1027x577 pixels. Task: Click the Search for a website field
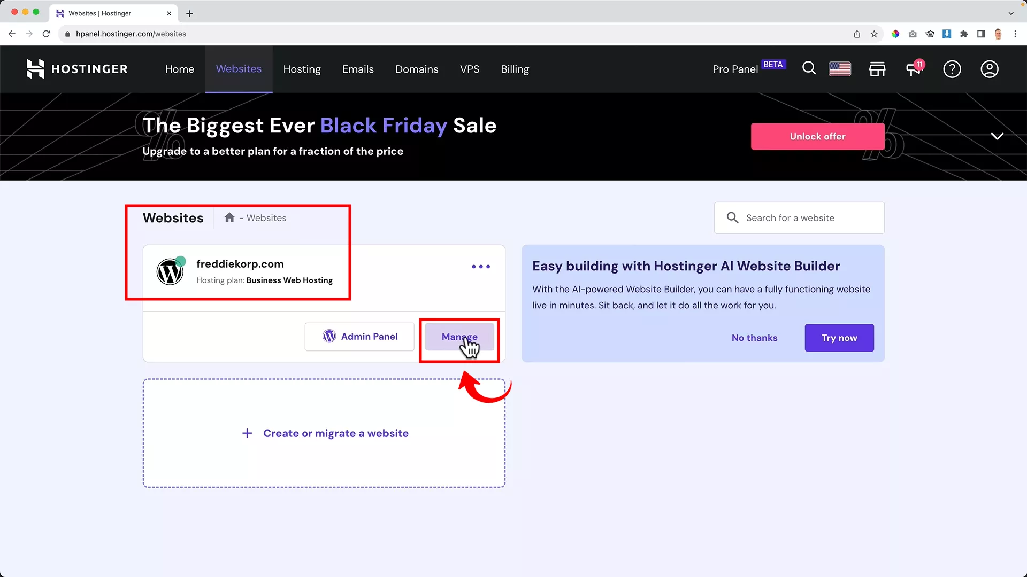(x=799, y=217)
